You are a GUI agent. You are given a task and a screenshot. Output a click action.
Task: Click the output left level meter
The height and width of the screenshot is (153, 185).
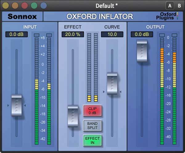point(162,91)
